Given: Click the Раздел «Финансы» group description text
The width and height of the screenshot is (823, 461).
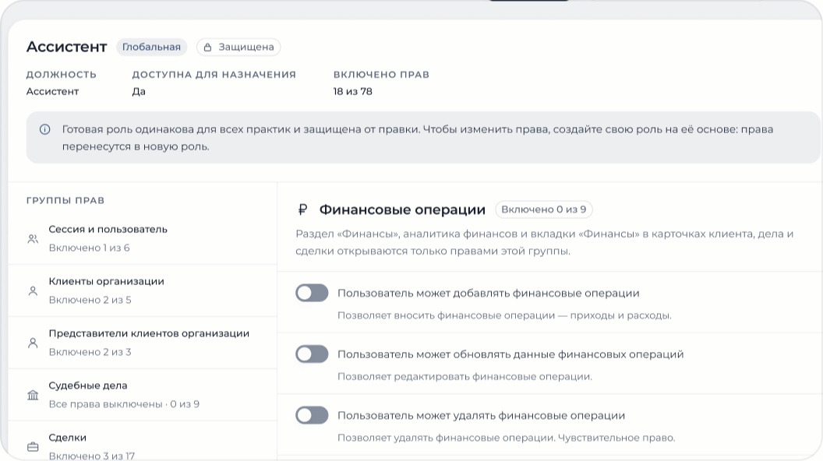Looking at the screenshot, I should tap(545, 242).
